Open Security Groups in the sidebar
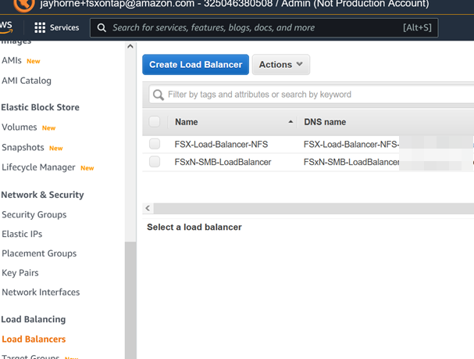The image size is (474, 359). coord(34,214)
